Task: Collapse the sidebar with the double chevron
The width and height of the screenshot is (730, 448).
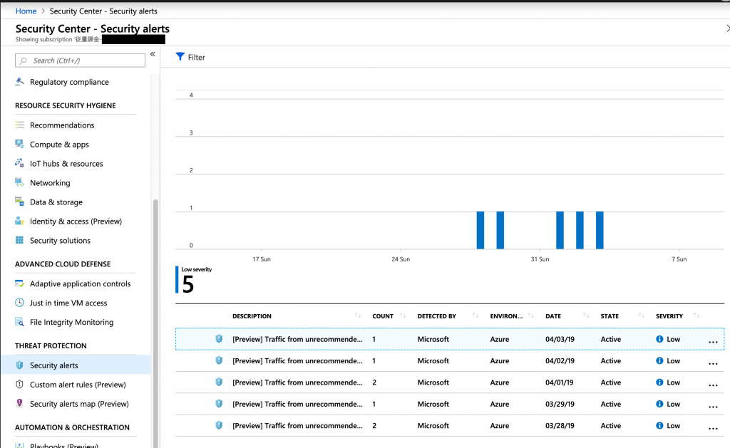Action: (153, 54)
